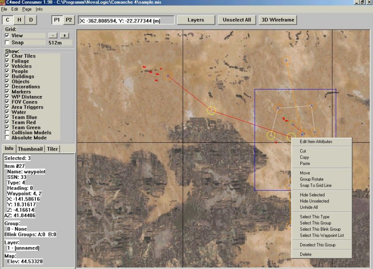Click the coordinates readout field
This screenshot has width=373, height=269.
(x=126, y=20)
